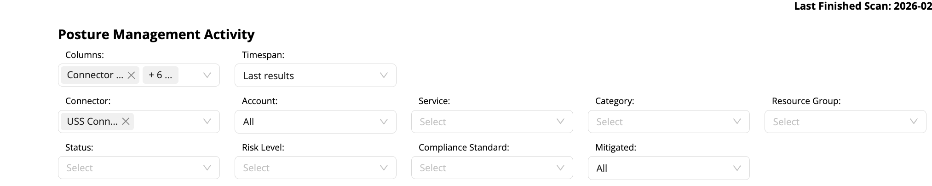Open the Compliance Standard select box
The width and height of the screenshot is (932, 186).
tap(485, 168)
